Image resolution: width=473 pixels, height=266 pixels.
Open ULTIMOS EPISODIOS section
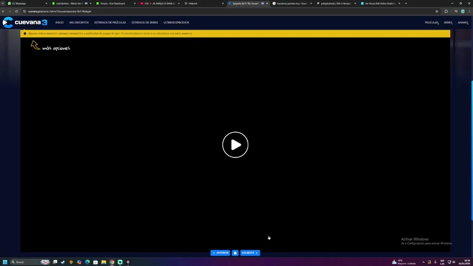point(176,23)
